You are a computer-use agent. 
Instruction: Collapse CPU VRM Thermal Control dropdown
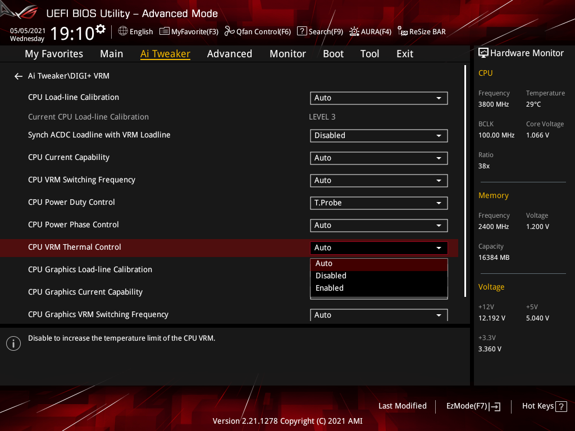pos(379,247)
